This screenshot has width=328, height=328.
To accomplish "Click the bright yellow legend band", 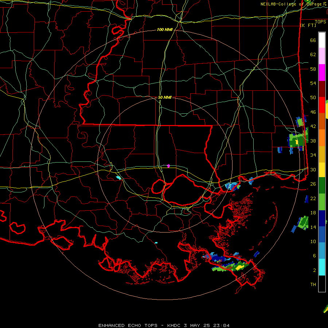I will [x=322, y=169].
